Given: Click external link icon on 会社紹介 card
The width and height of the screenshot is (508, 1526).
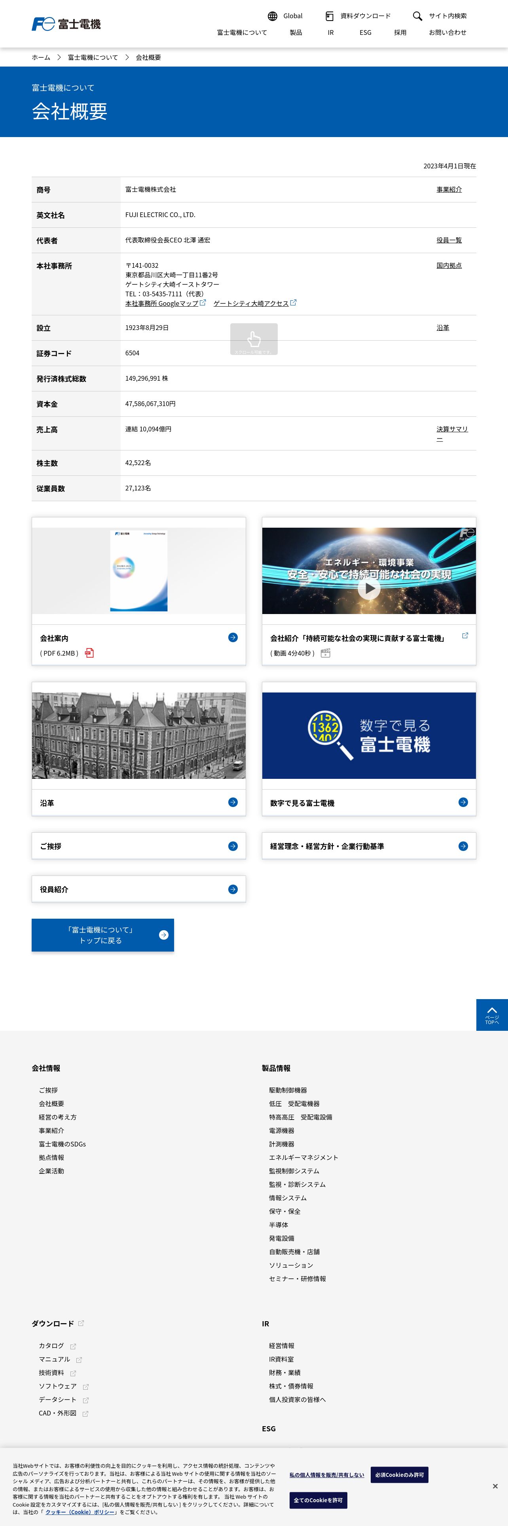Looking at the screenshot, I should [x=465, y=636].
